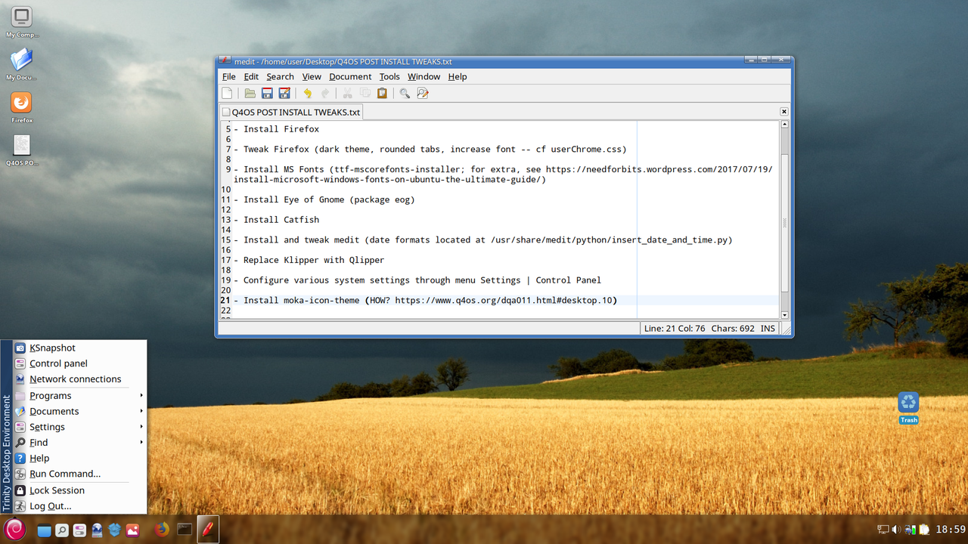This screenshot has width=968, height=544.
Task: Select the Q4OS POST INSTALL TWEAKS.txt tab
Action: [290, 112]
